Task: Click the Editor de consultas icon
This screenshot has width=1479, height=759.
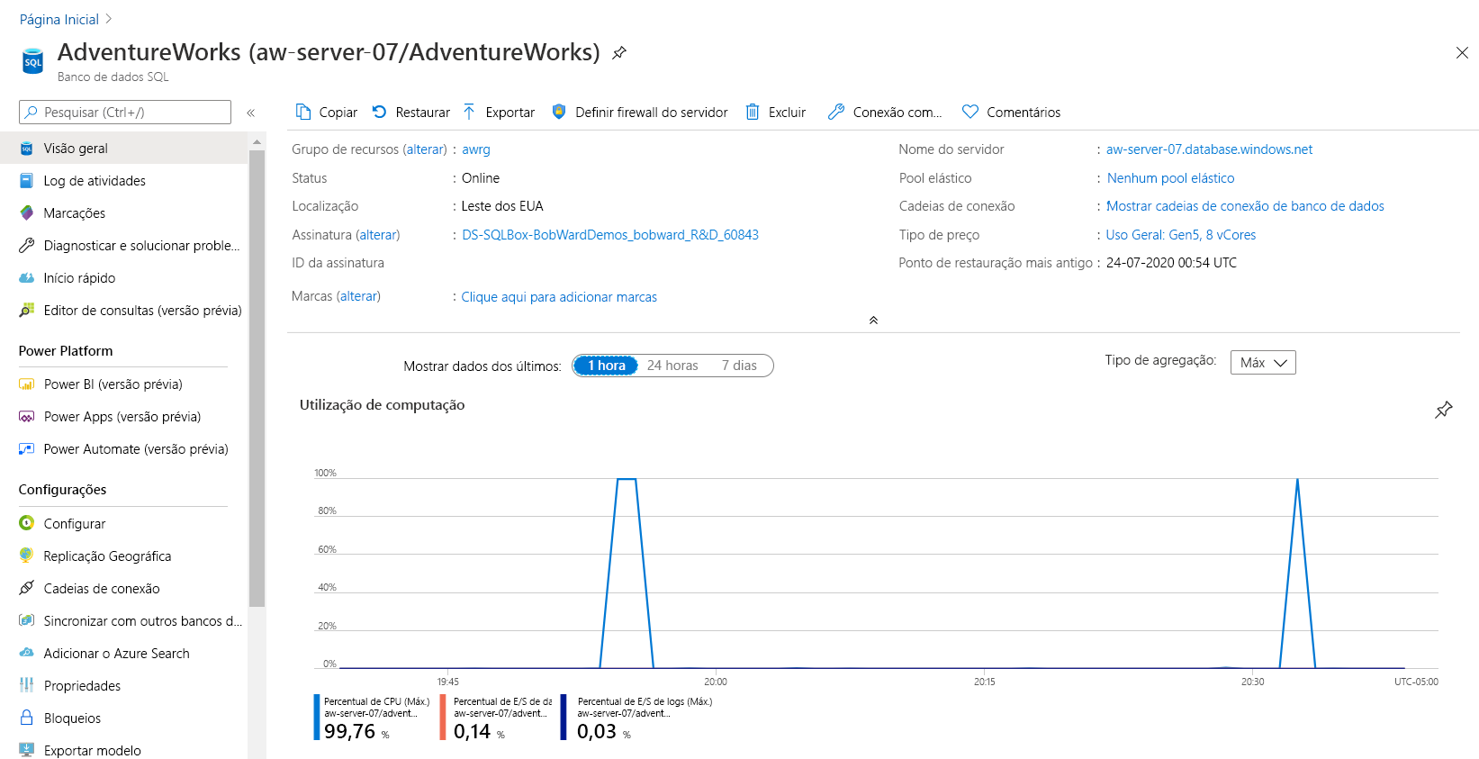Action: pyautogui.click(x=27, y=310)
